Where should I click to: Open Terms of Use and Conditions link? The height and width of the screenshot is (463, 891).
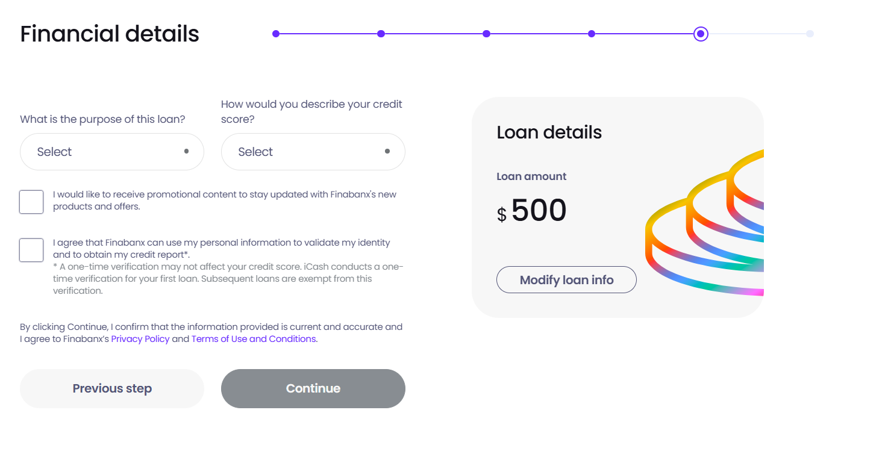(254, 339)
